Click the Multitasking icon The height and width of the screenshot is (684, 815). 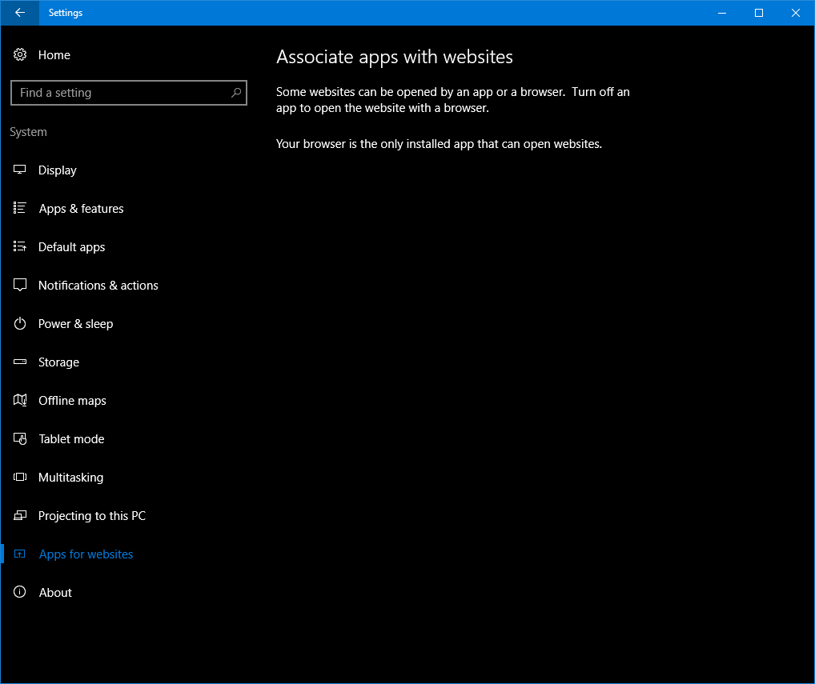click(x=20, y=478)
